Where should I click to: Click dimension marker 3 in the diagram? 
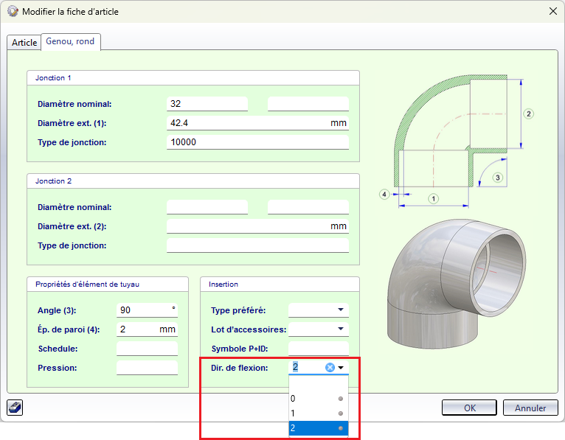[497, 177]
